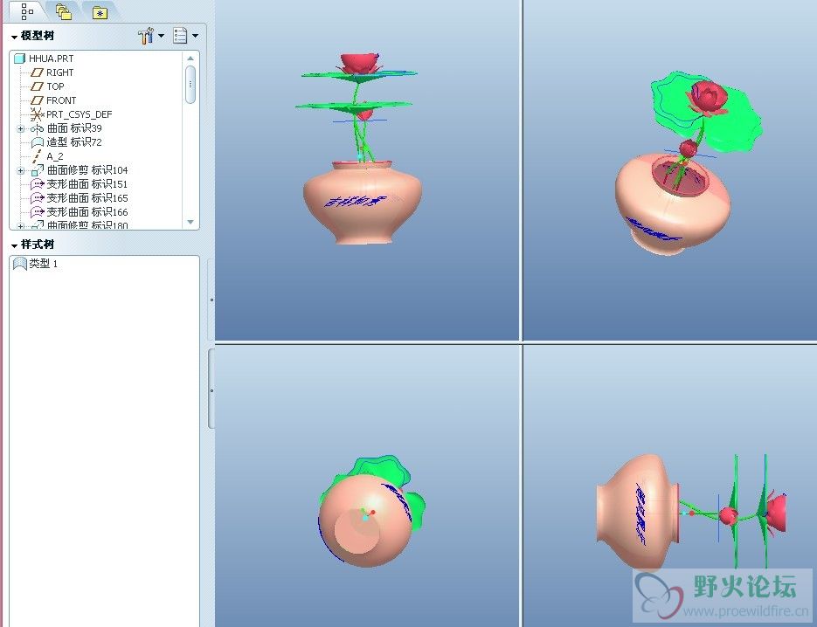Open the settings tools dropdown arrow
The height and width of the screenshot is (627, 817).
[x=161, y=36]
